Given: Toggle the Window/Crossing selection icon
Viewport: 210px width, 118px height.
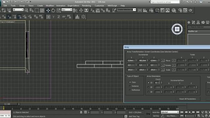Looking at the screenshot, I should click(x=42, y=10).
